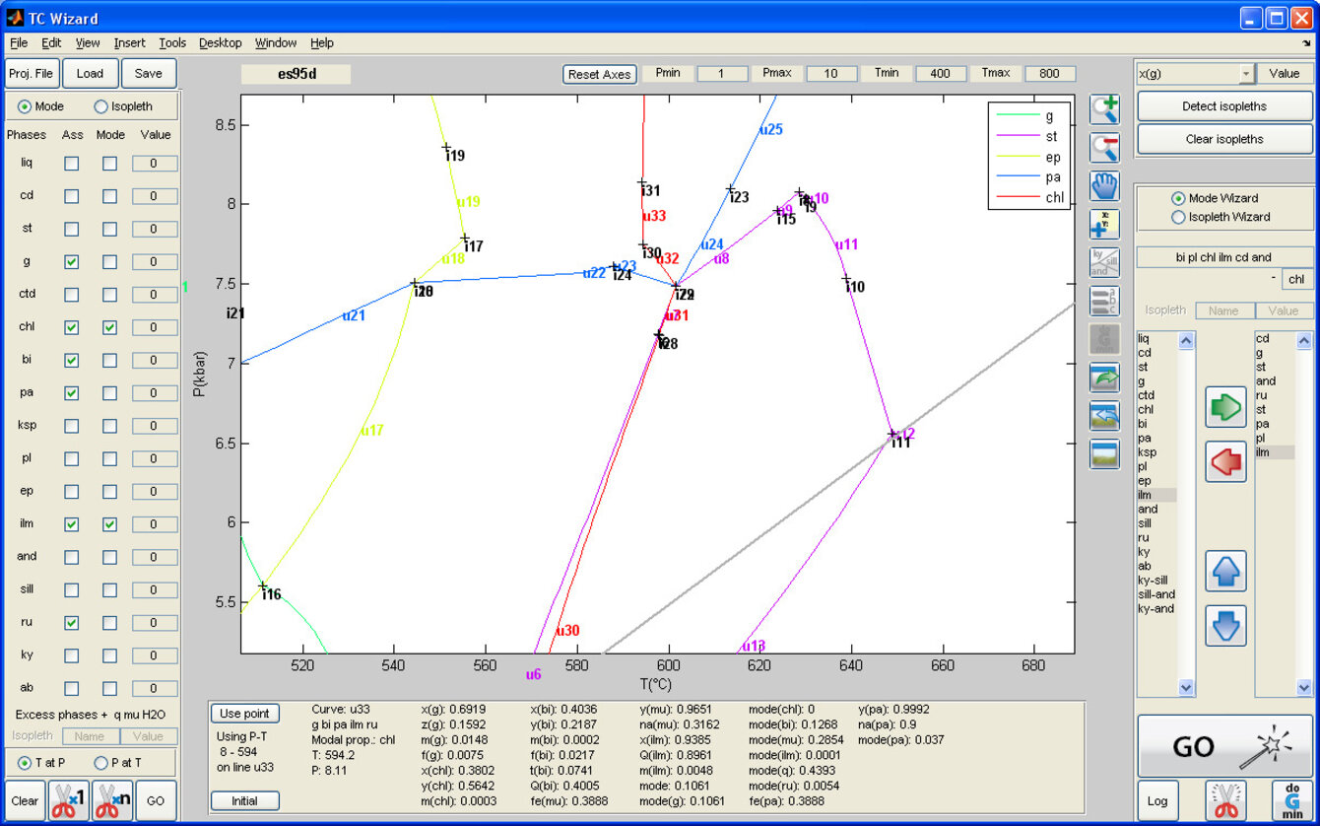Click the green right arrow button
The width and height of the screenshot is (1320, 826).
coord(1225,407)
